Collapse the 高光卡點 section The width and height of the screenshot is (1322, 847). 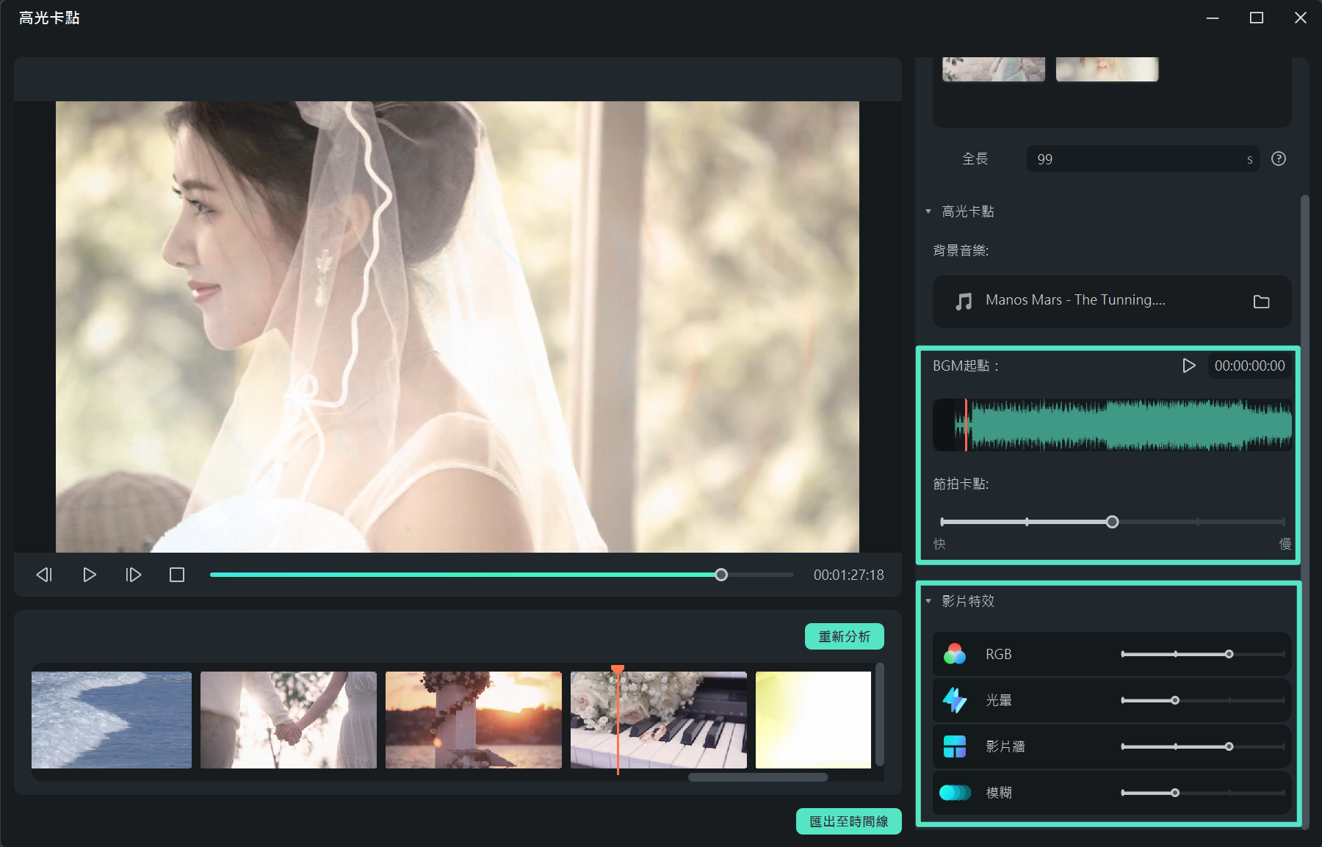point(928,211)
